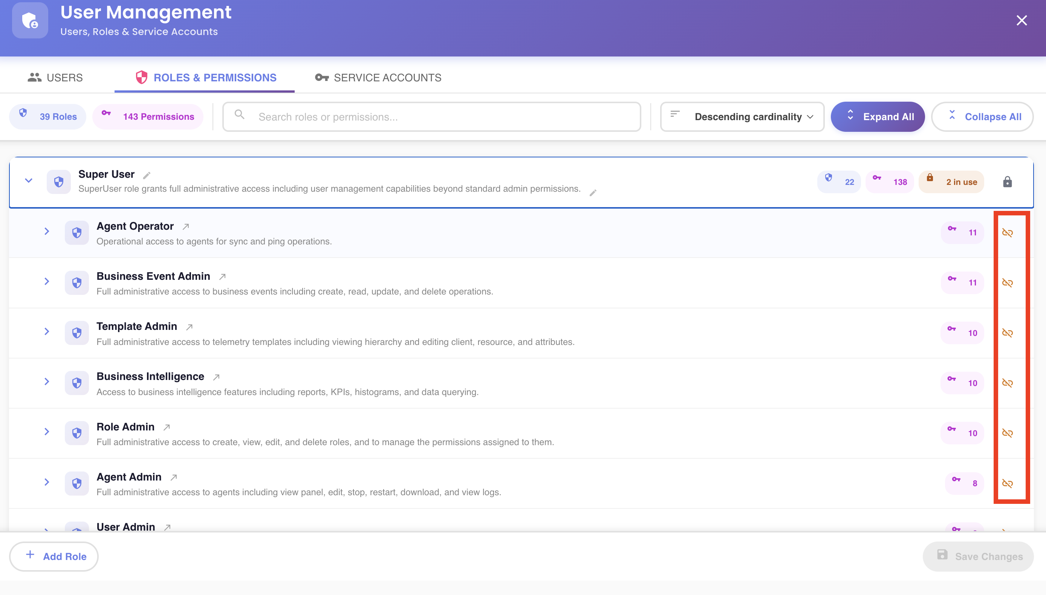Switch to the Service Accounts tab

pyautogui.click(x=378, y=78)
